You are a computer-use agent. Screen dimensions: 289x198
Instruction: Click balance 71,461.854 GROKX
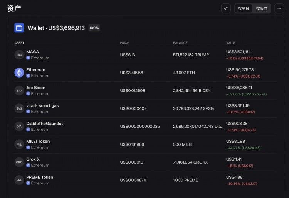[x=190, y=162]
